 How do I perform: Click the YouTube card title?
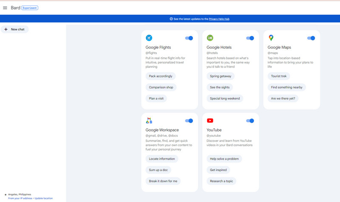click(214, 130)
